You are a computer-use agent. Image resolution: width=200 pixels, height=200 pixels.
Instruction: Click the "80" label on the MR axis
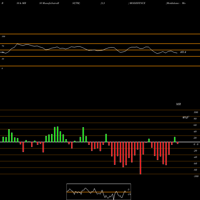(195, 119)
